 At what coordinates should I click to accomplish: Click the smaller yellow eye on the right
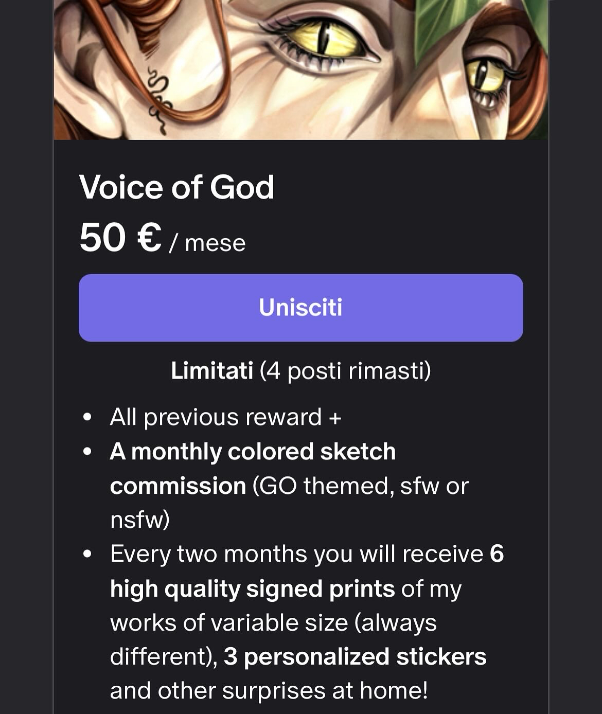486,77
